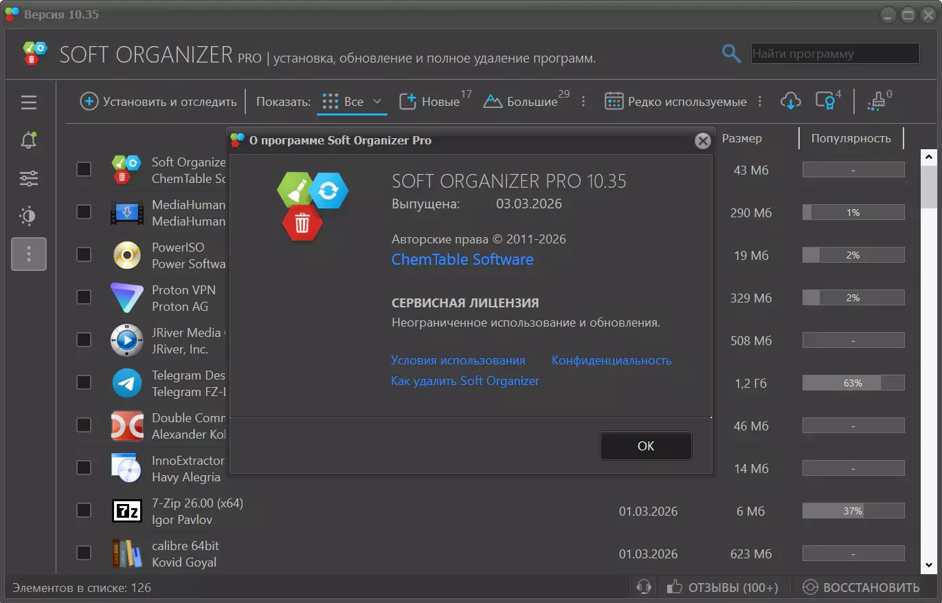Open the certificate monitor icon with badge 4
This screenshot has height=603, width=942.
[825, 102]
